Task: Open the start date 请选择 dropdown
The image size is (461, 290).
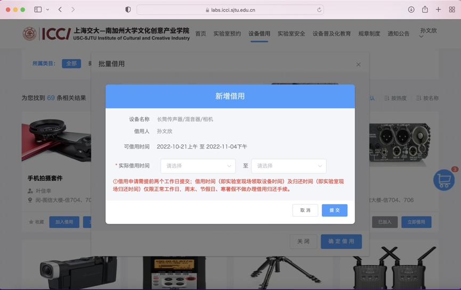Action: (198, 166)
